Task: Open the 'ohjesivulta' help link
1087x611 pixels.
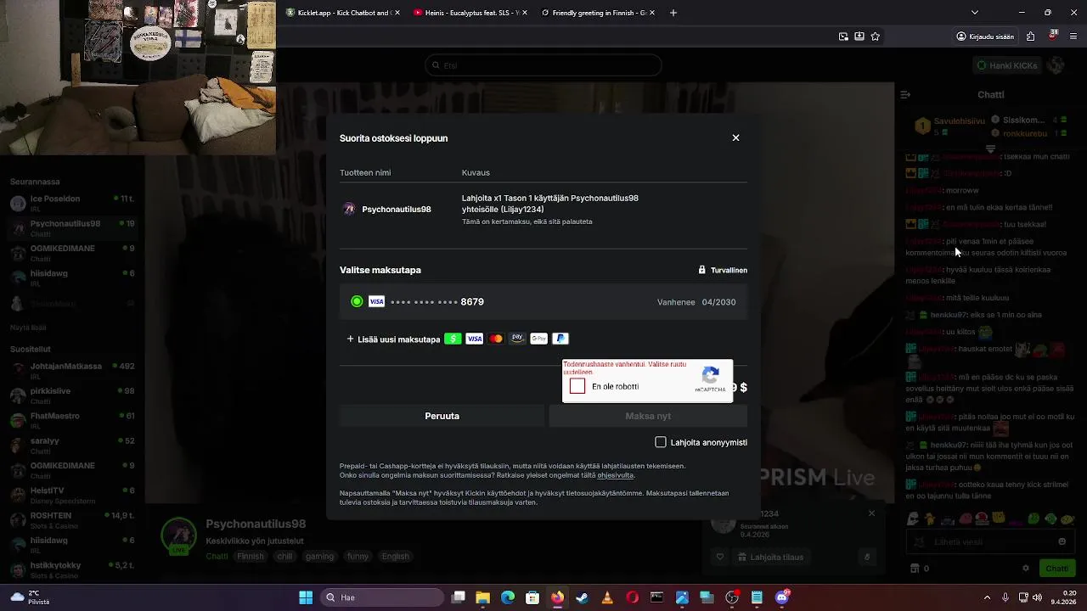Action: click(615, 475)
